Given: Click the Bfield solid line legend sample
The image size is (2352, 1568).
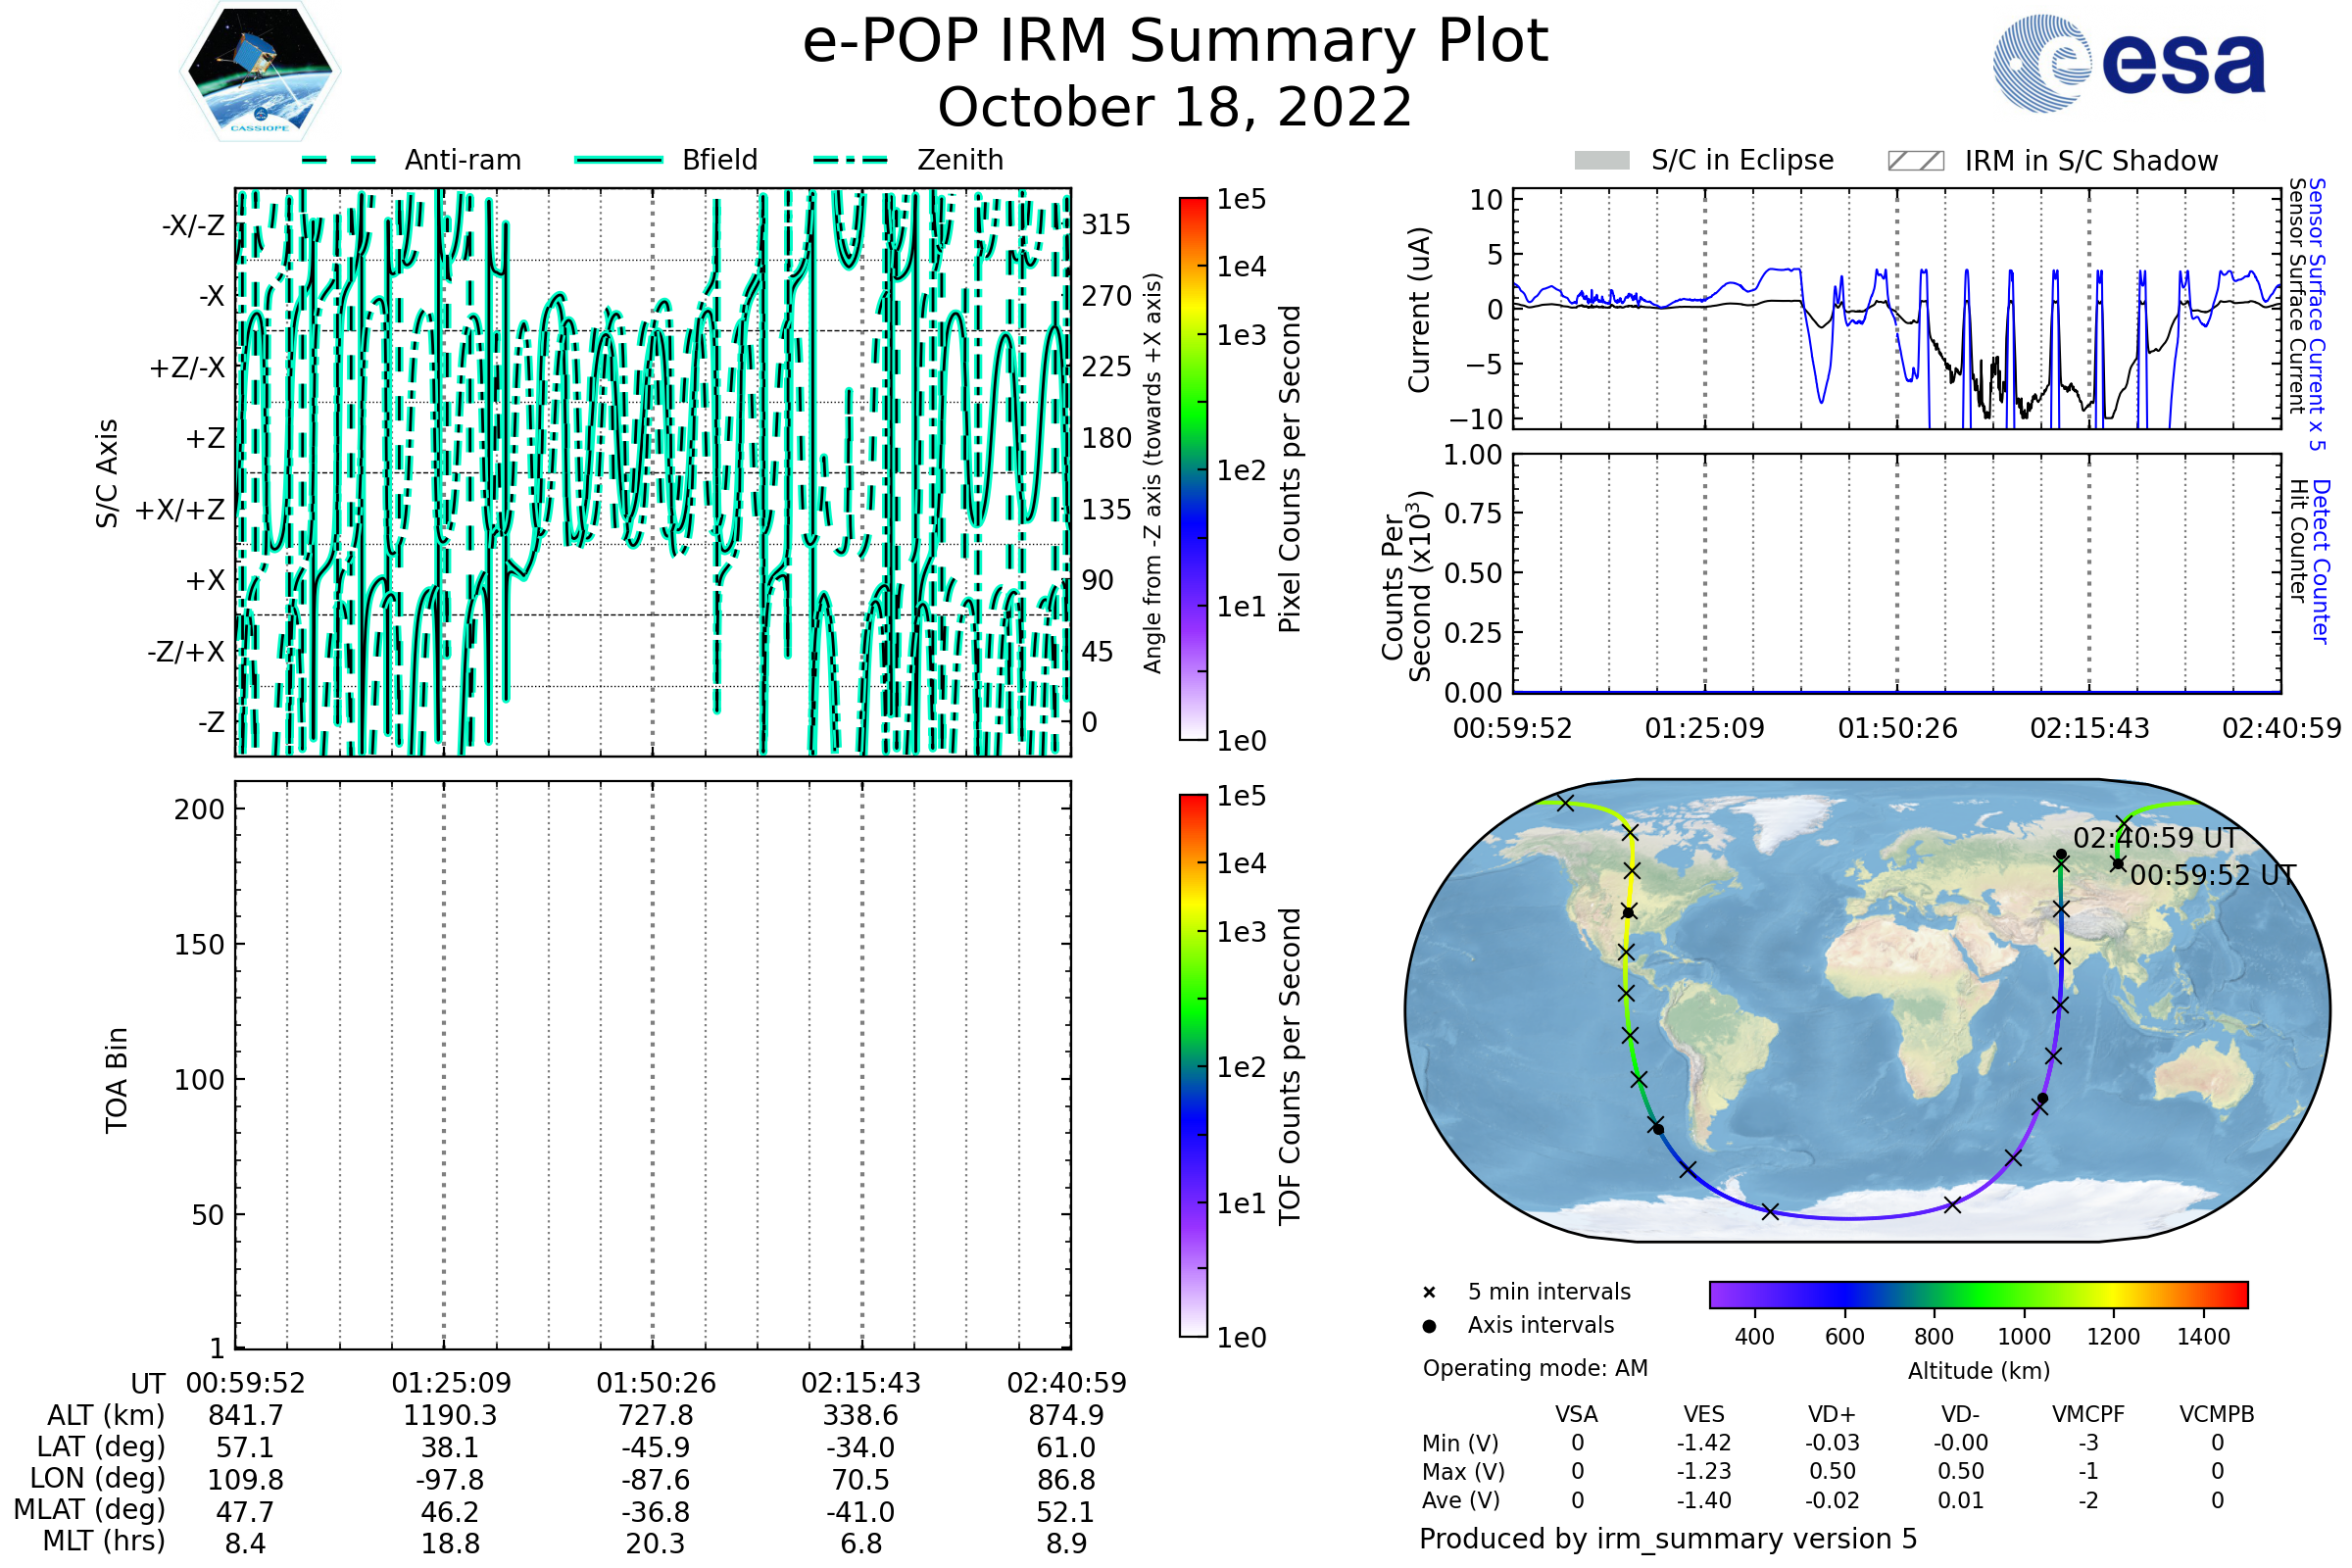Looking at the screenshot, I should point(618,160).
